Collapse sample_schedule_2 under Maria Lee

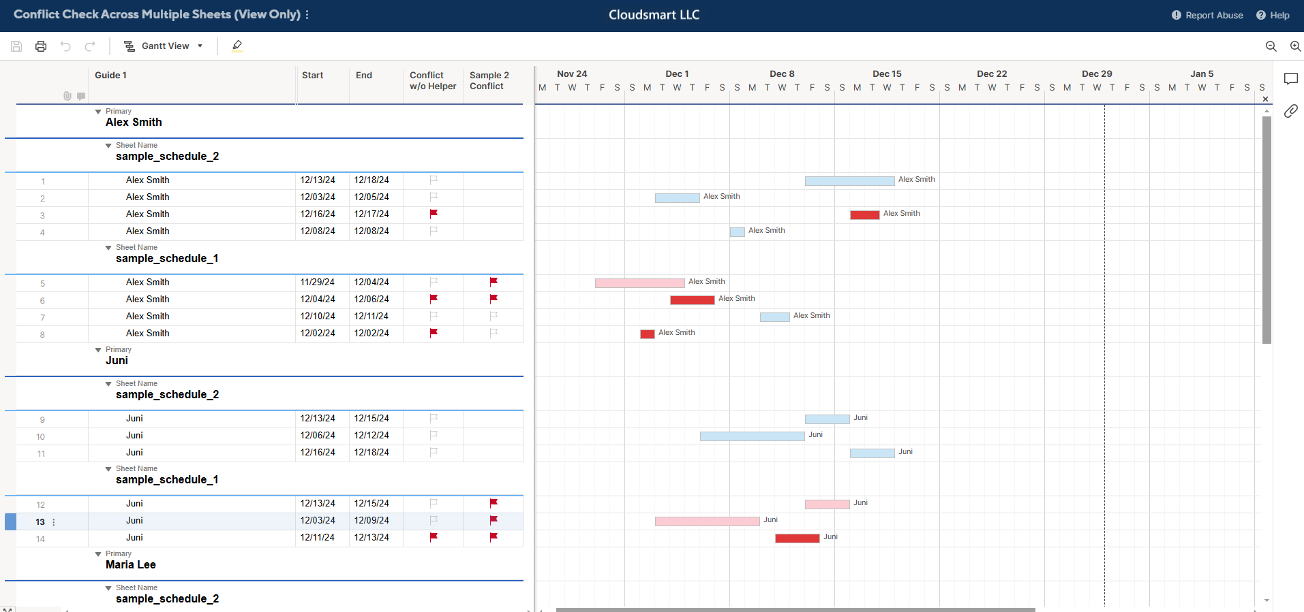point(108,588)
